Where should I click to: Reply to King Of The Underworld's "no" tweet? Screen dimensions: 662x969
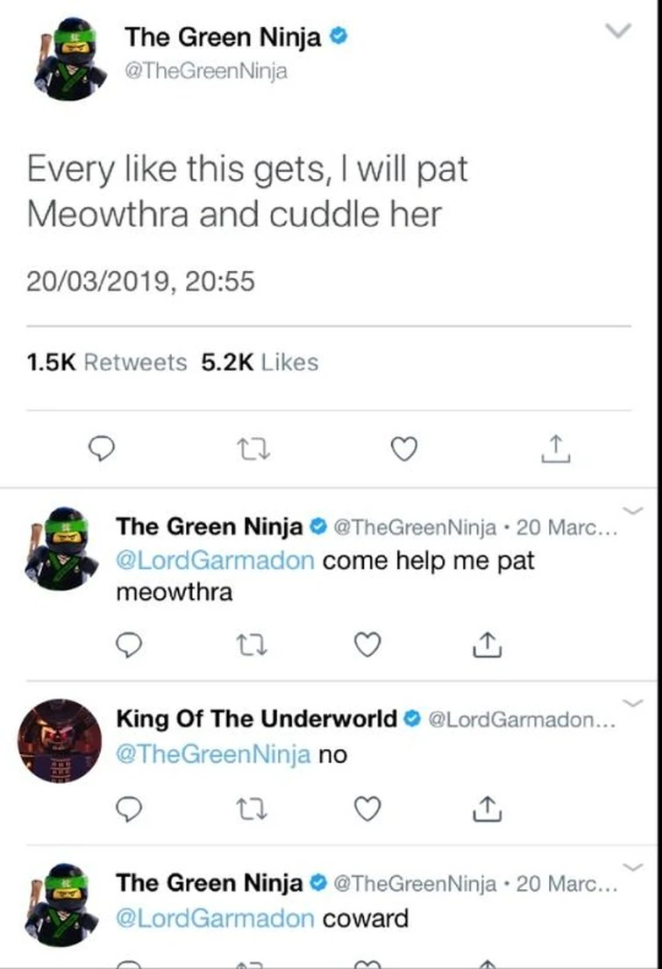pyautogui.click(x=129, y=810)
